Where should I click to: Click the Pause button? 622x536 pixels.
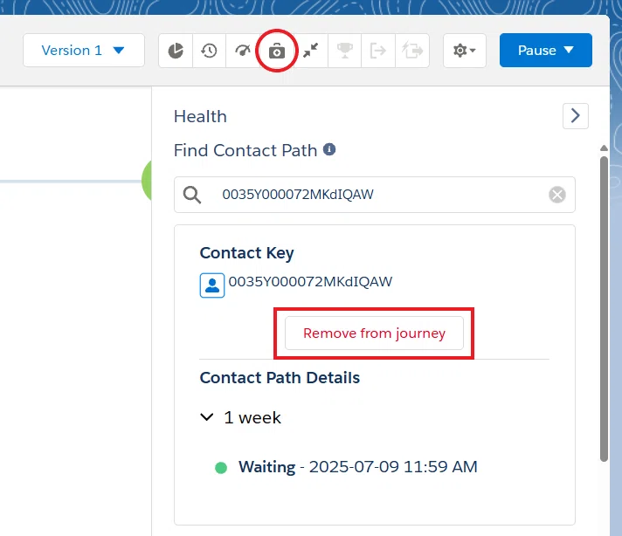pyautogui.click(x=546, y=51)
